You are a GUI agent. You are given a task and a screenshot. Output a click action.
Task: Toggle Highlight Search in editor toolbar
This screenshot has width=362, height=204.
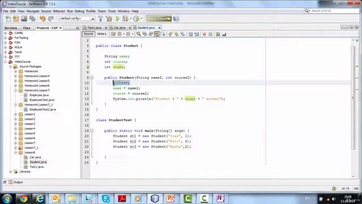click(157, 34)
